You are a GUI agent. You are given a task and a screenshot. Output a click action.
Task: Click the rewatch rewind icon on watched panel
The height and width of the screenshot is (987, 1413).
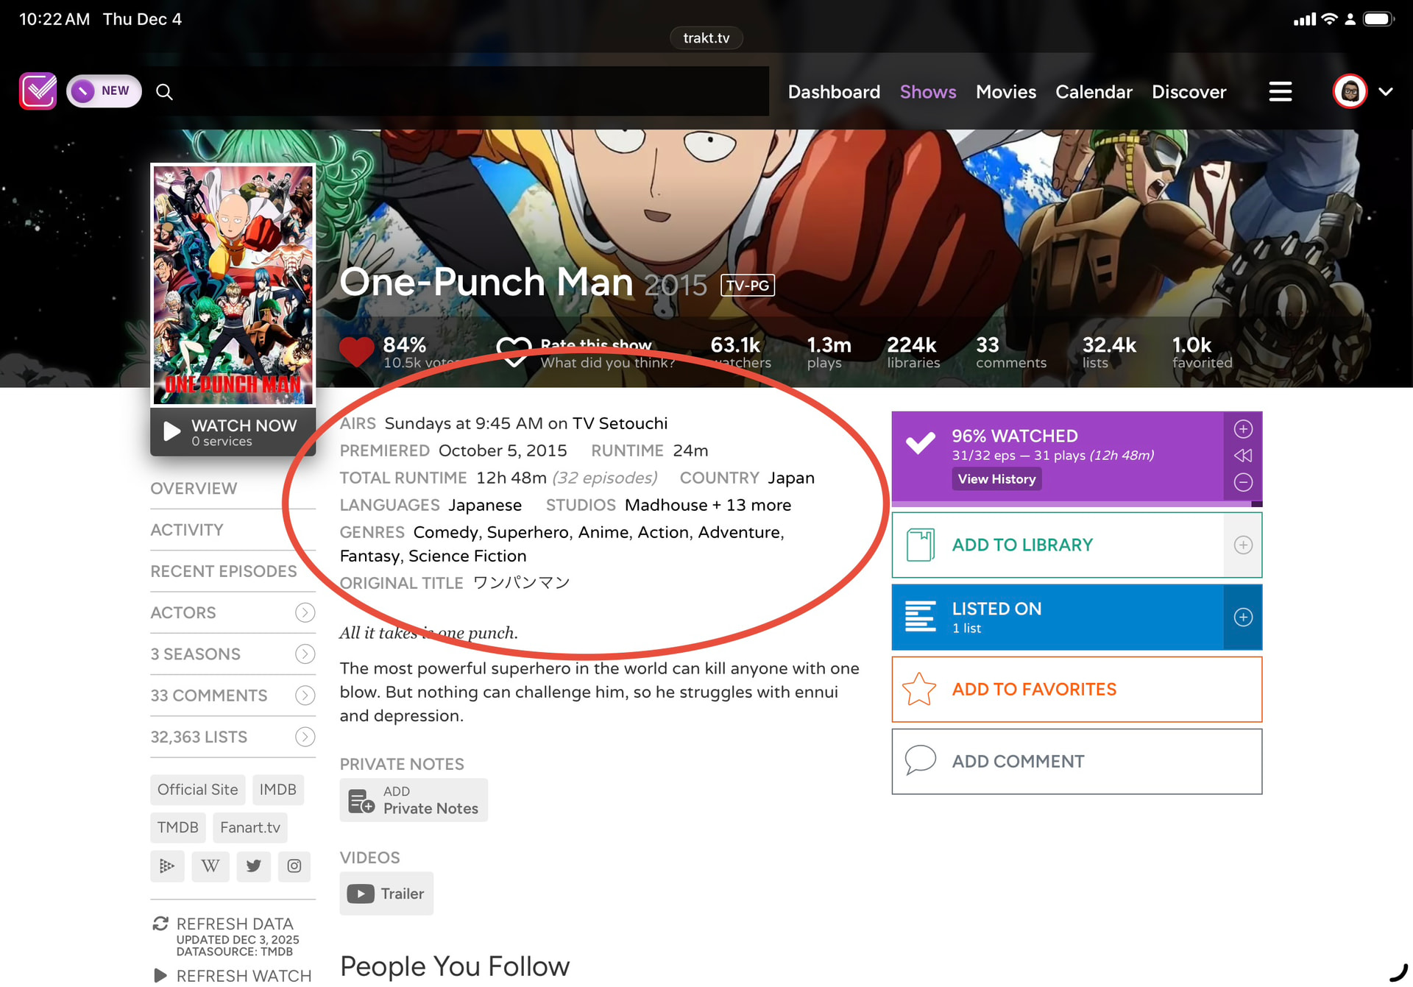click(1243, 455)
